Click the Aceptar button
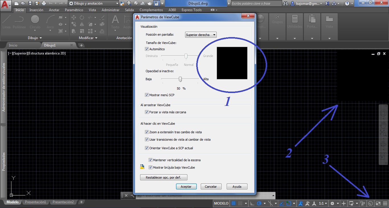This screenshot has width=389, height=208. click(x=186, y=186)
